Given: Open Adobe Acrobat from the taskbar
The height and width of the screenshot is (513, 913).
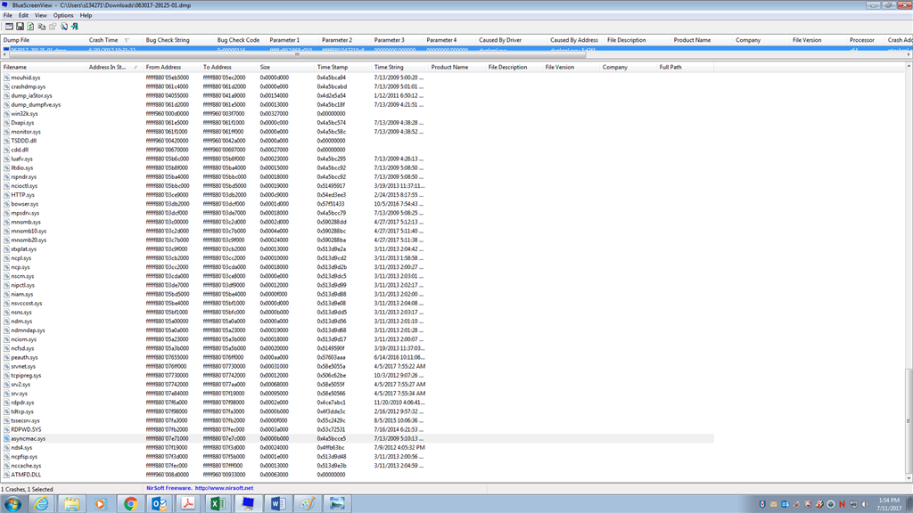Looking at the screenshot, I should (x=189, y=504).
